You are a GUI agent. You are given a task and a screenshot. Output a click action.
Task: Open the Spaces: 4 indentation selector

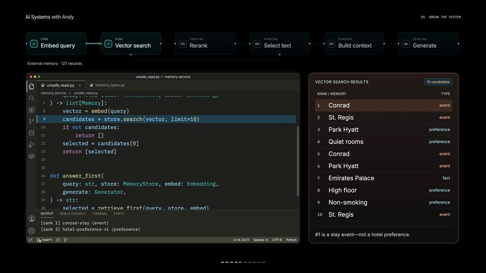coord(260,240)
